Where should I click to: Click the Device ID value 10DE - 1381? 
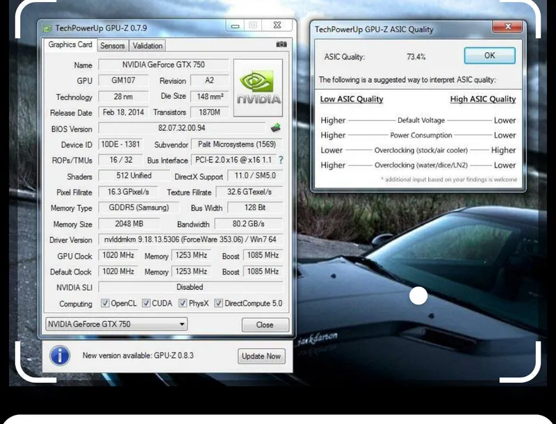(x=120, y=145)
